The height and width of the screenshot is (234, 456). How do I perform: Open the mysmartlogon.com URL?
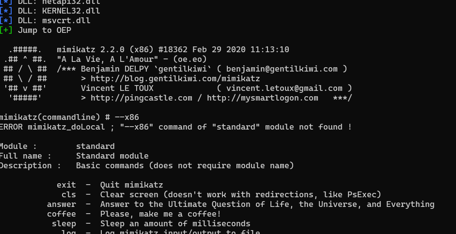click(x=262, y=98)
